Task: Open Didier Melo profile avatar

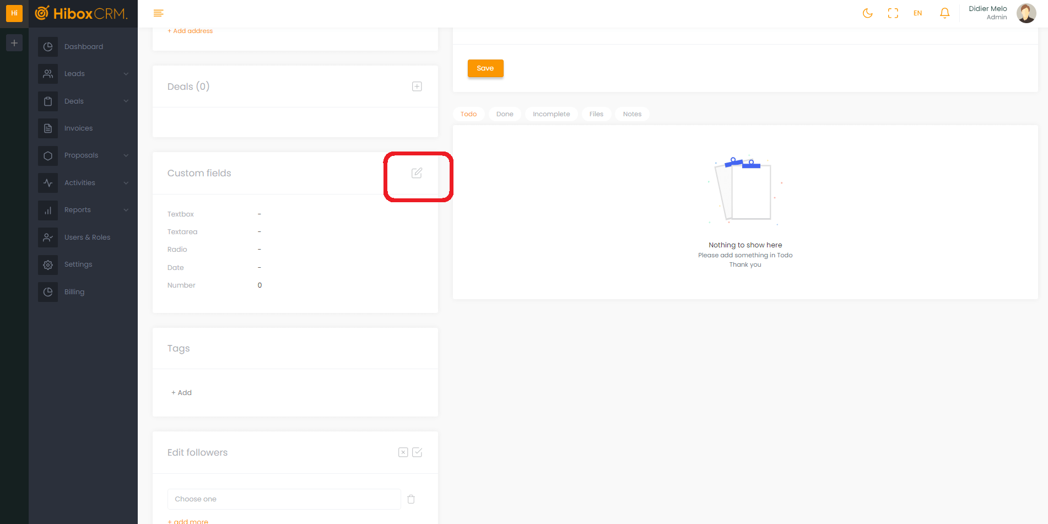Action: click(x=1025, y=13)
